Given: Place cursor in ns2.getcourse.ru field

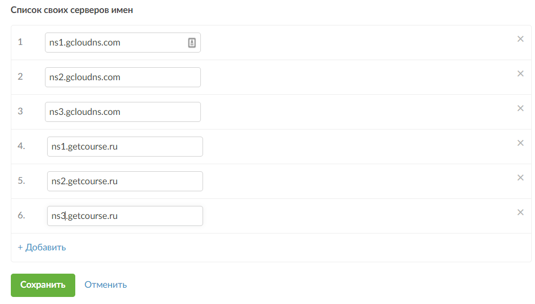Looking at the screenshot, I should click(125, 182).
